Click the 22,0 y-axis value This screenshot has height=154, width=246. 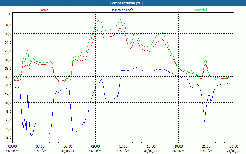coord(8,51)
